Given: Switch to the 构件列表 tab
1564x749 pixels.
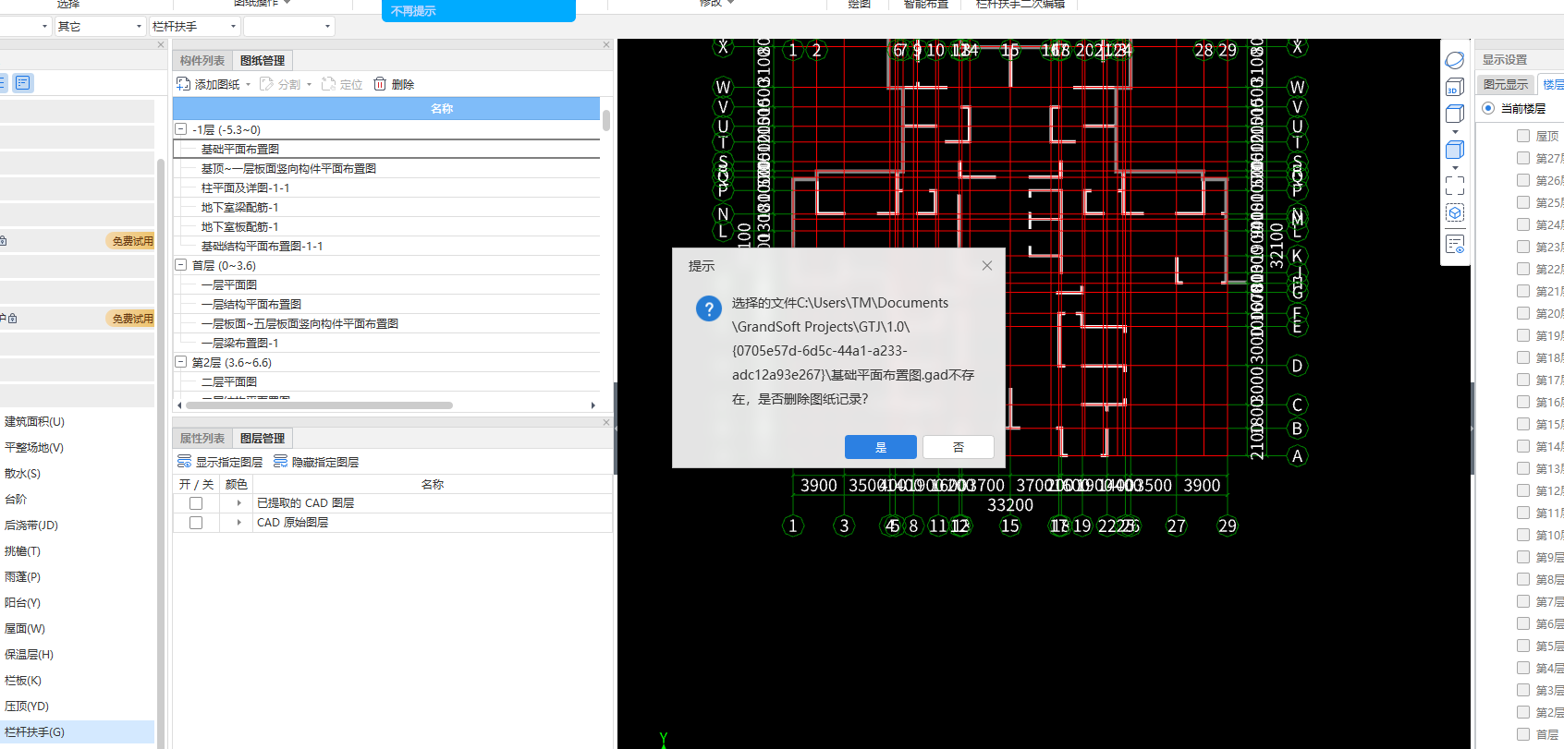Looking at the screenshot, I should pyautogui.click(x=202, y=61).
